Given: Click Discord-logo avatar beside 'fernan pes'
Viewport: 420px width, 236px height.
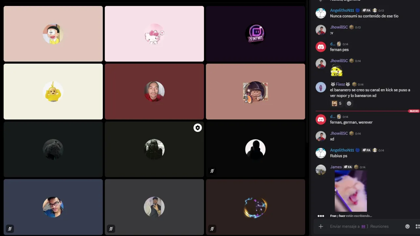Looking at the screenshot, I should click(x=321, y=47).
